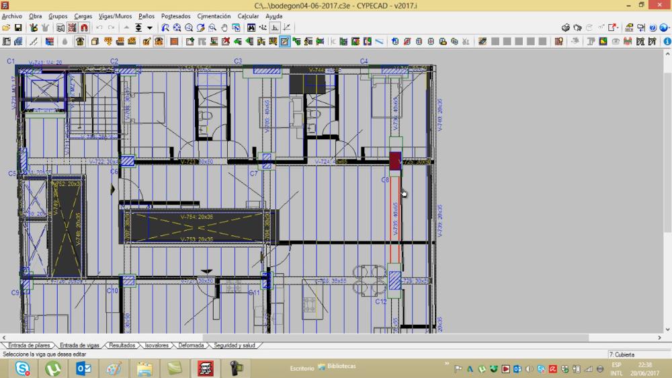This screenshot has height=378, width=672.
Task: Open Outlook from the taskbar
Action: click(x=83, y=368)
